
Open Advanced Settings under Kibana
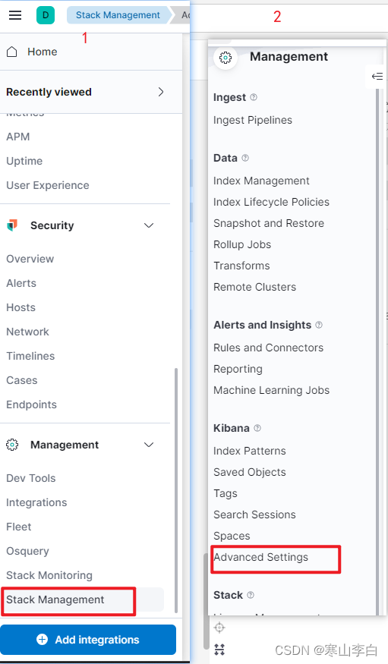(261, 557)
